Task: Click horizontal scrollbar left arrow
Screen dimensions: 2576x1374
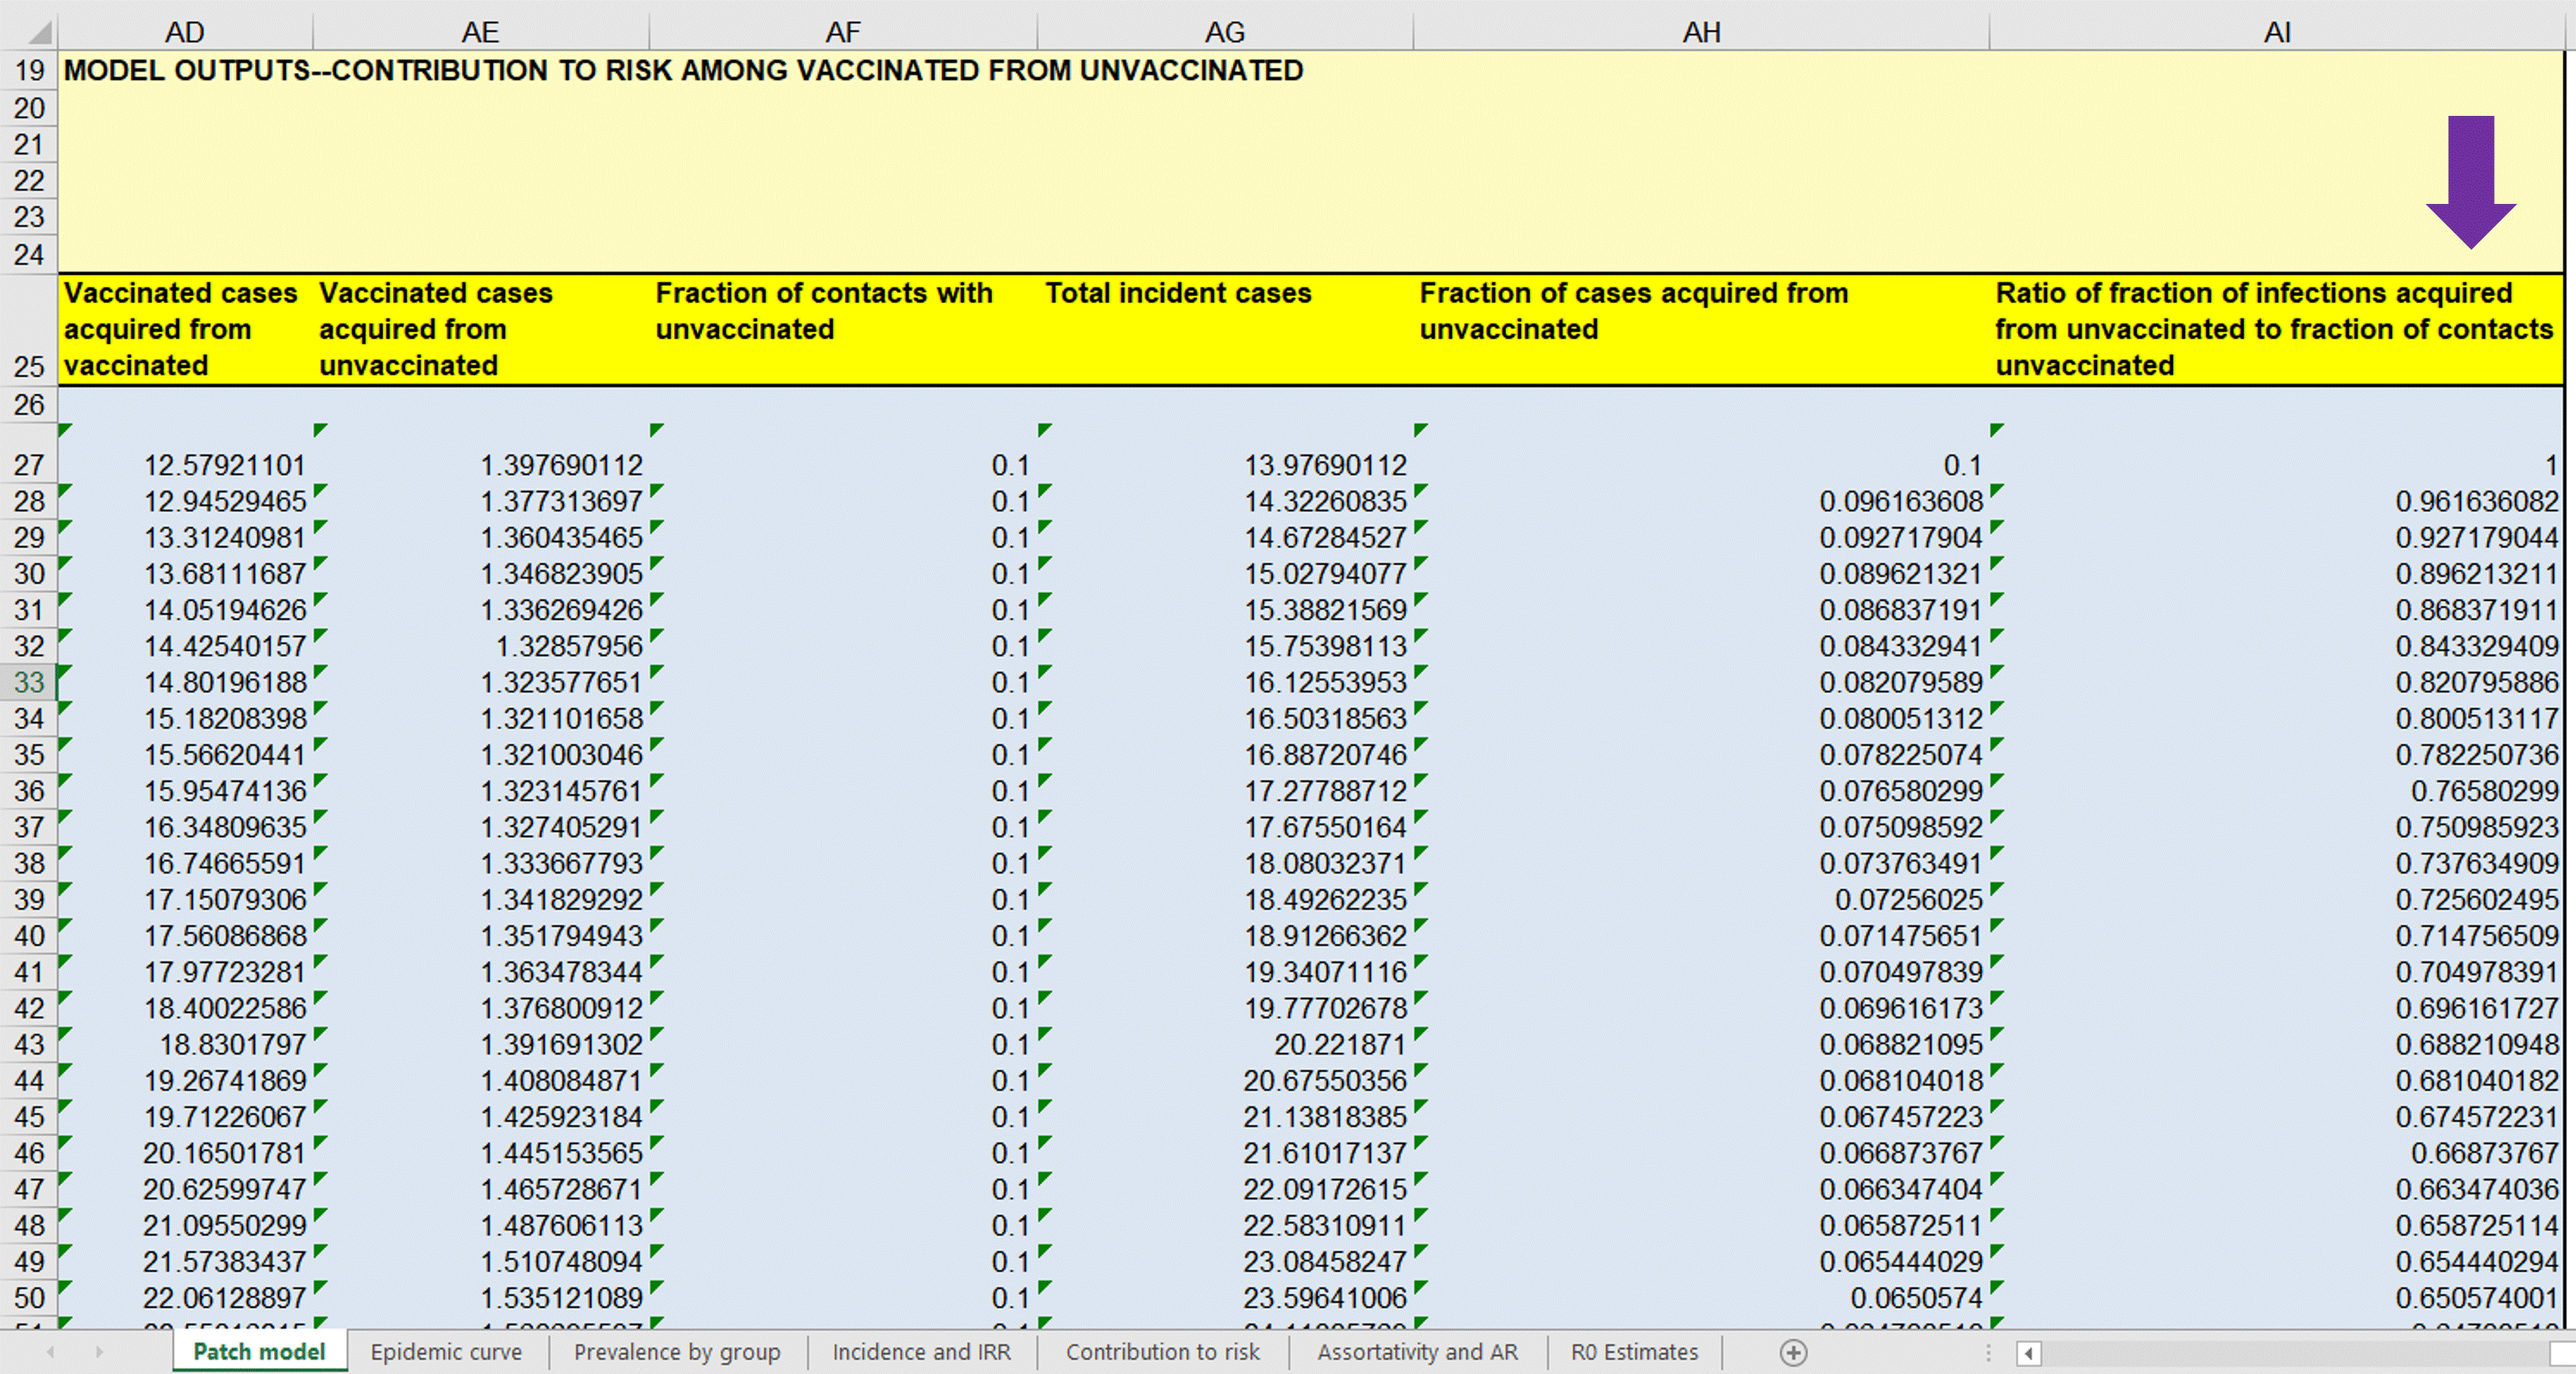Action: pyautogui.click(x=2029, y=1354)
